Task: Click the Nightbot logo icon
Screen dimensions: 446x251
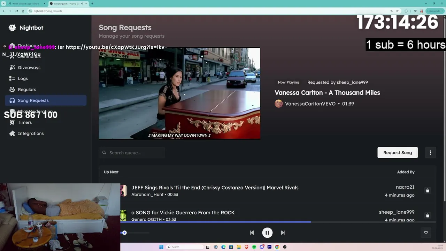Action: (x=12, y=28)
